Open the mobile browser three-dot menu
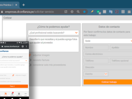This screenshot has width=132, height=99. 26,46
